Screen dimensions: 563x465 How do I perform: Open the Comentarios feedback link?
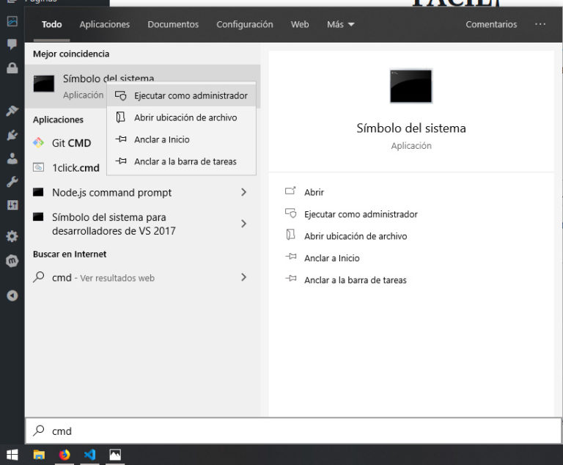tap(491, 24)
